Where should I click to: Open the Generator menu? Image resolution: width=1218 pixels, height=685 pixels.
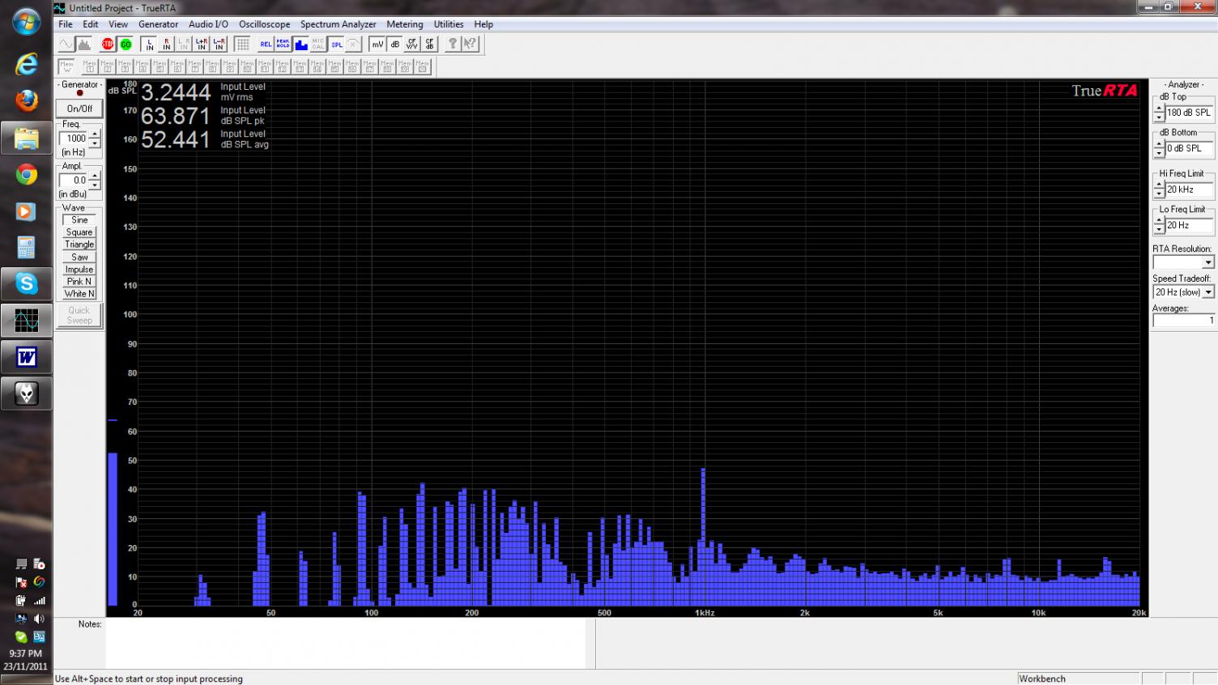click(158, 24)
